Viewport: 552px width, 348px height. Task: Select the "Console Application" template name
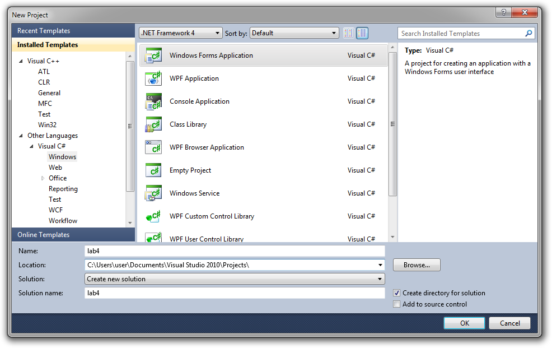pyautogui.click(x=200, y=101)
